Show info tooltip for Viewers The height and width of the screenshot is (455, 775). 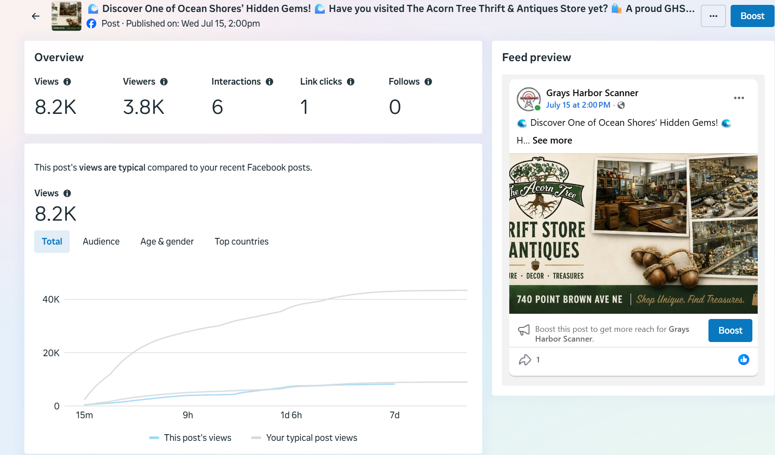click(x=164, y=82)
